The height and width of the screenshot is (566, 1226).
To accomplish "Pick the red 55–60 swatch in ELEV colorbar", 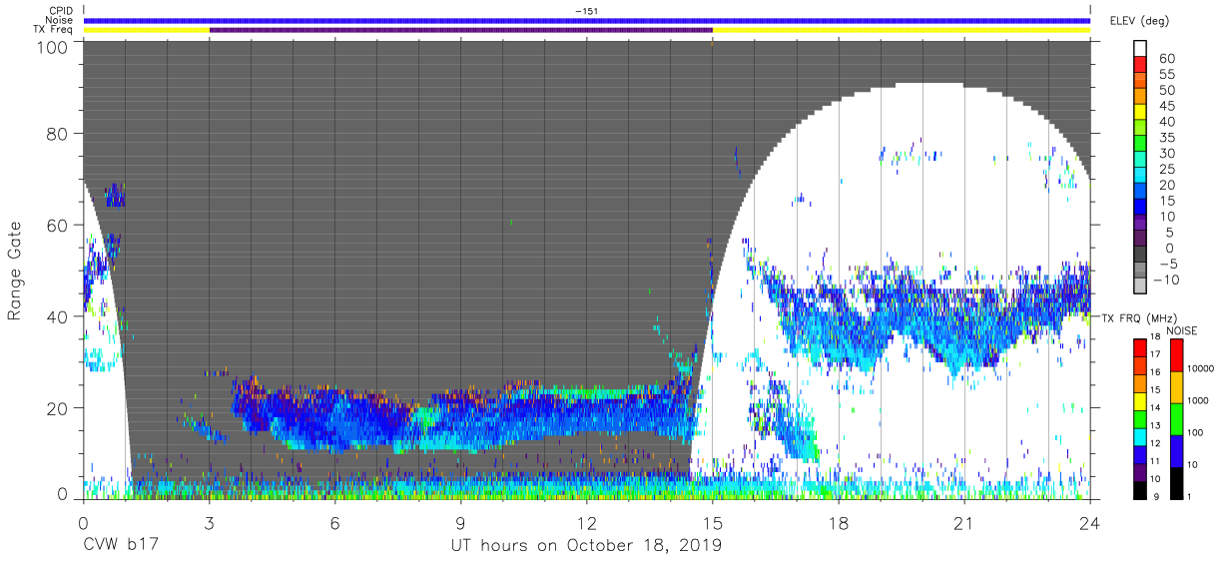I will pyautogui.click(x=1142, y=66).
